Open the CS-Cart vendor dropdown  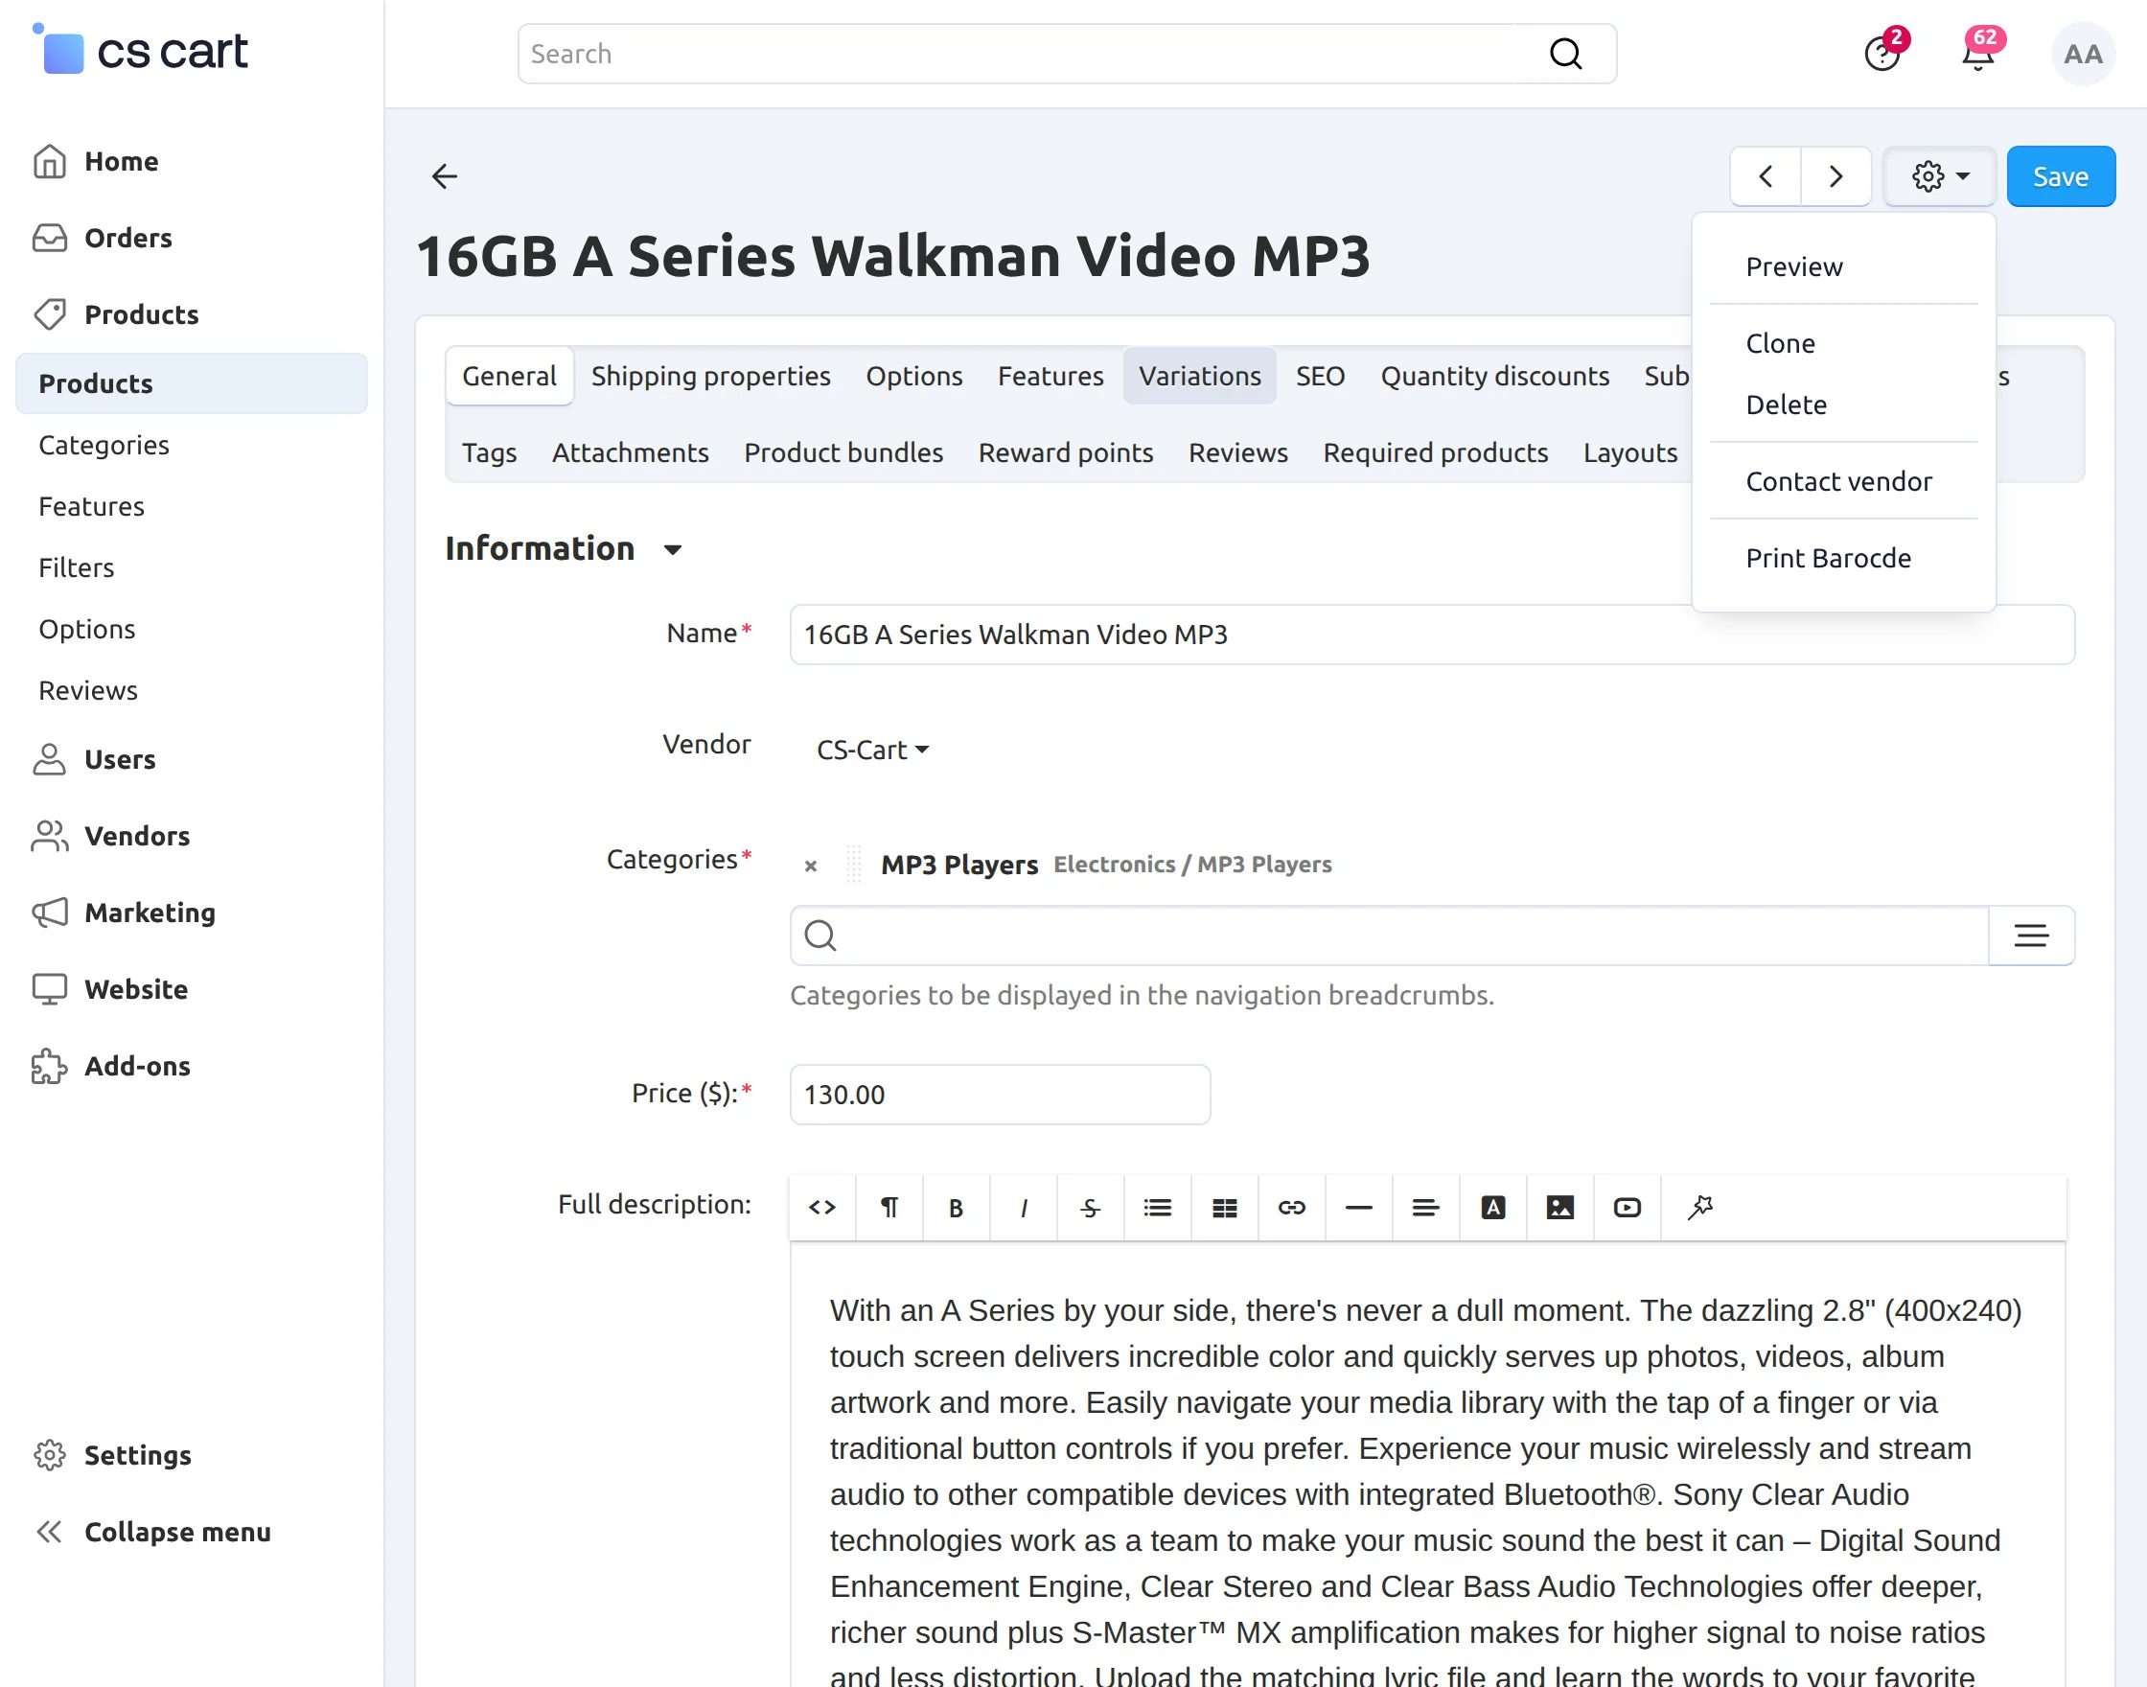[872, 750]
